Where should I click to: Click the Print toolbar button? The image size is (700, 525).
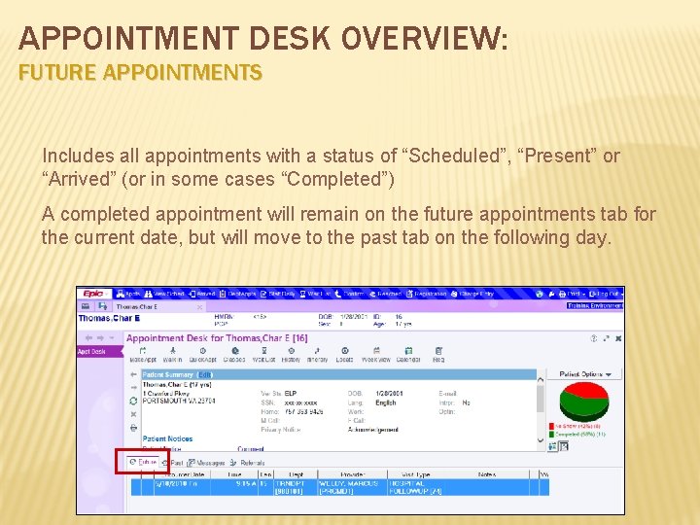(x=569, y=295)
